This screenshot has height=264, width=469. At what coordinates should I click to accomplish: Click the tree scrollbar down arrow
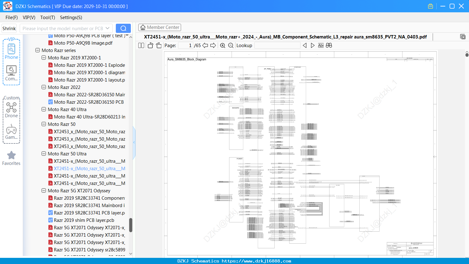(131, 254)
